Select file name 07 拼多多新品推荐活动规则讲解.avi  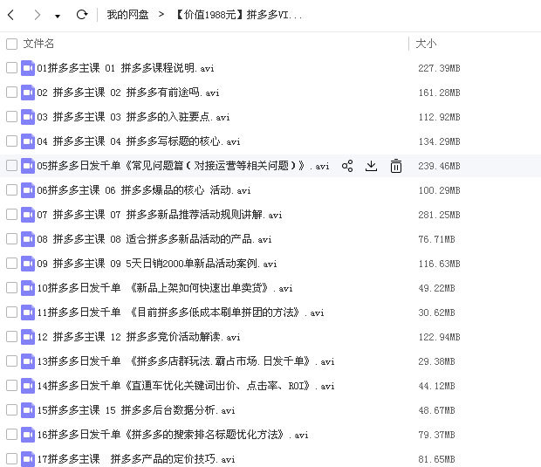pyautogui.click(x=160, y=215)
